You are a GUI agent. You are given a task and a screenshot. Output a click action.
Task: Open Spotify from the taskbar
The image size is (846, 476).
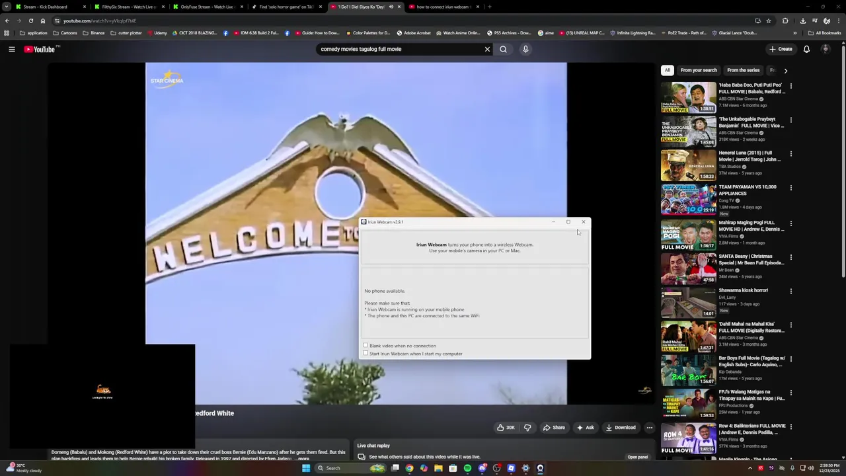pos(467,468)
